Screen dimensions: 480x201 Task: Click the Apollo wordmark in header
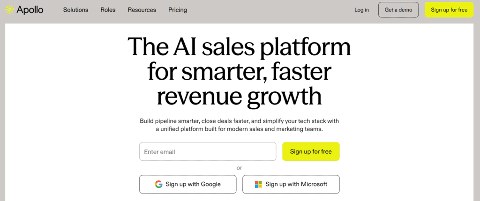click(30, 9)
